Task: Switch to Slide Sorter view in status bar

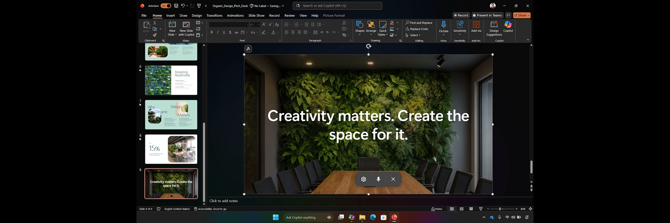Action: [x=462, y=209]
